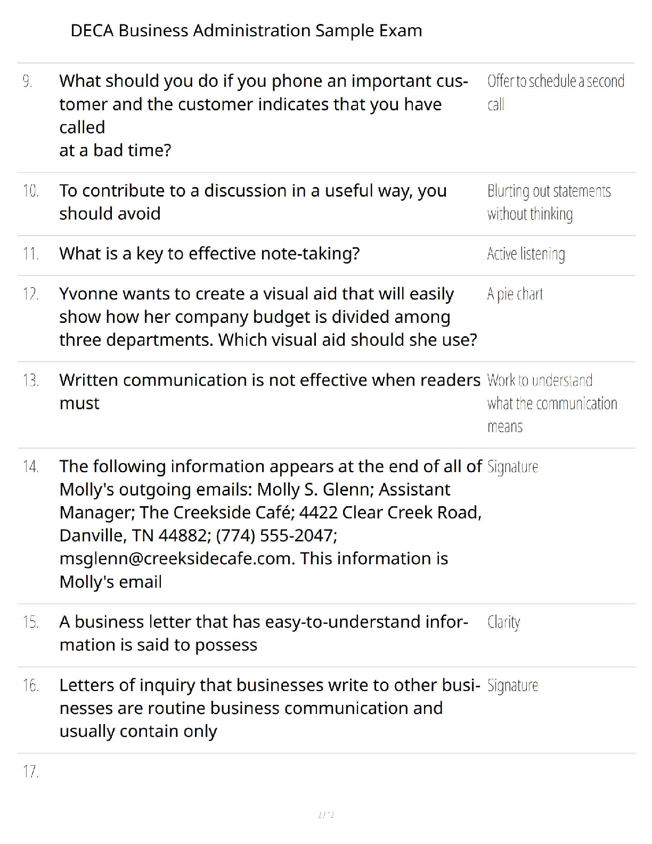
Task: Select question 12 about Yvonne's visual aid
Action: click(268, 316)
